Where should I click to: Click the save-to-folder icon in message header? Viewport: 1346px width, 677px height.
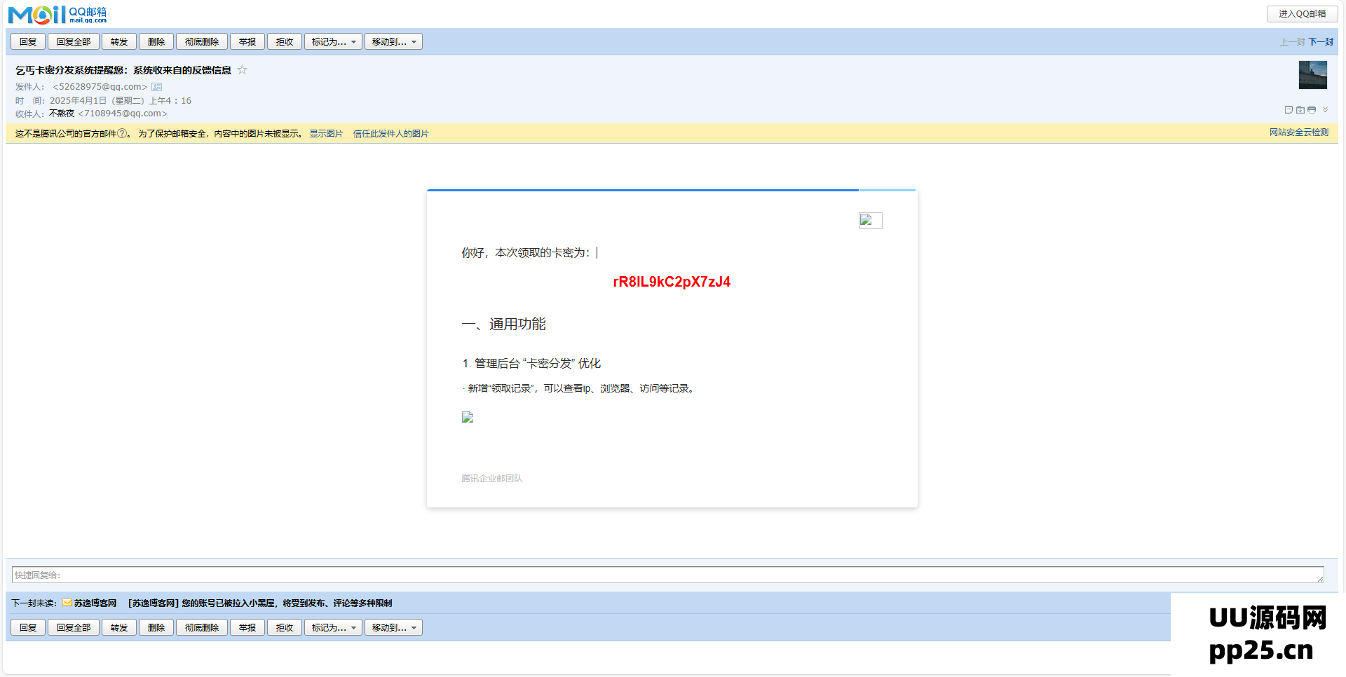(x=1300, y=110)
